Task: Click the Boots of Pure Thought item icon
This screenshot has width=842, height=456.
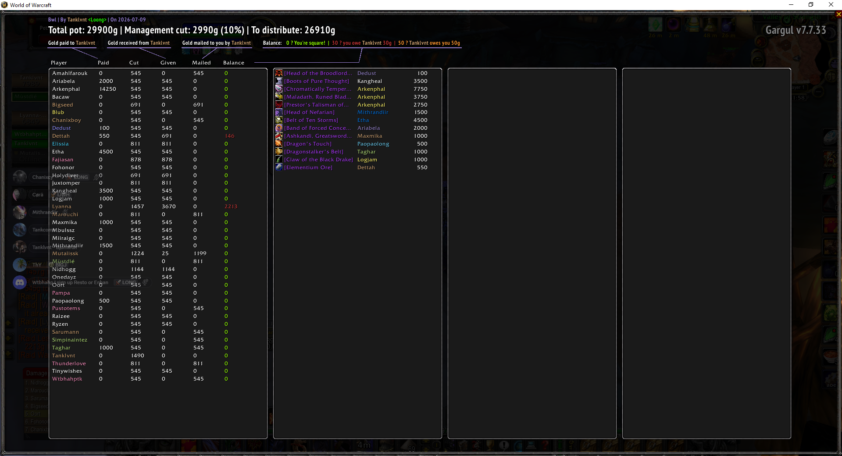Action: coord(279,81)
